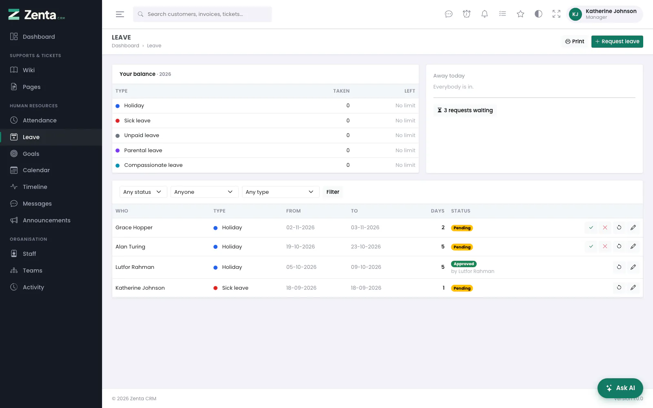Toggle dark mode contrast icon

point(538,14)
